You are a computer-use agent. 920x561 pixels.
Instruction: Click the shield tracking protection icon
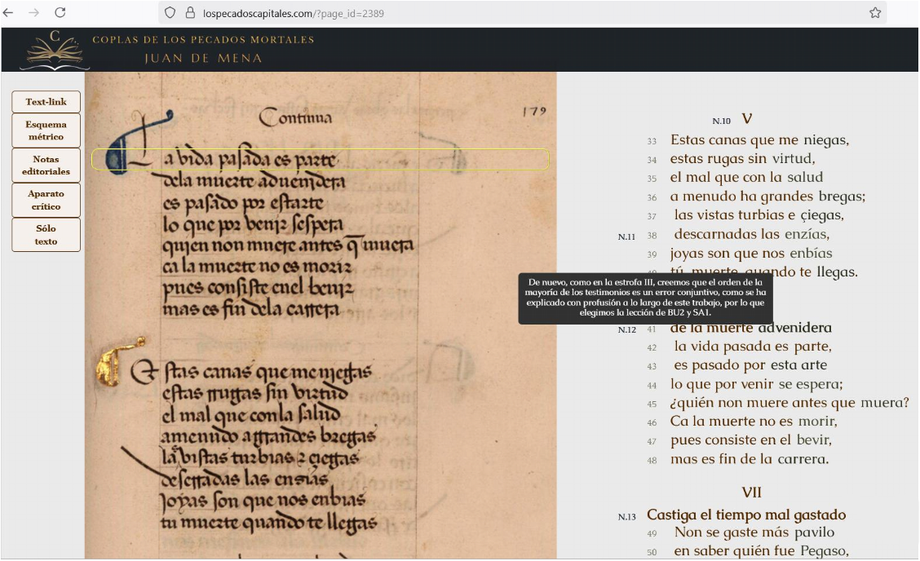click(x=170, y=12)
